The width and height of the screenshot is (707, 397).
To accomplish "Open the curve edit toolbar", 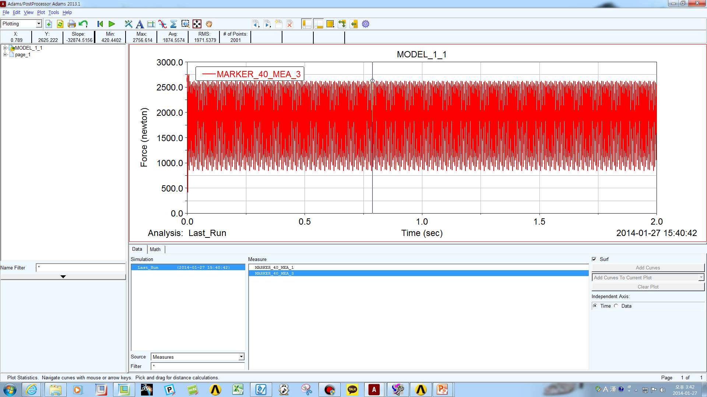I will (162, 24).
